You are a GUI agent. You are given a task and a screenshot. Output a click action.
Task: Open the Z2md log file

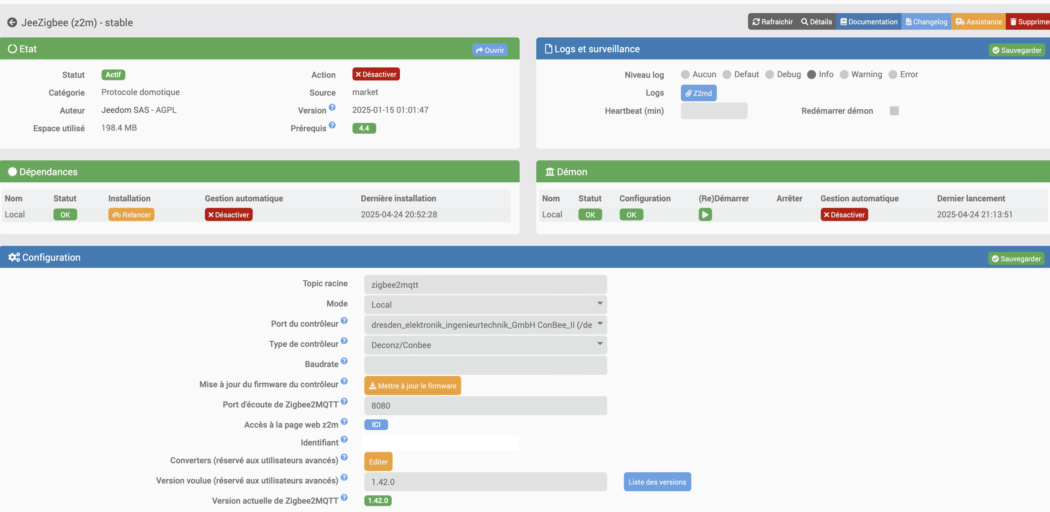pos(698,93)
